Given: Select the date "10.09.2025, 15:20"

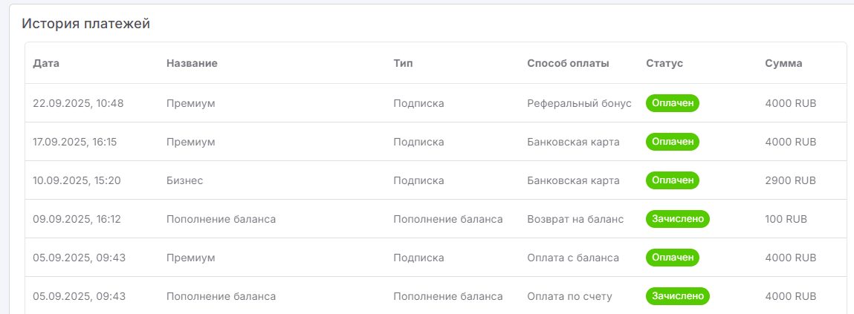Looking at the screenshot, I should tap(77, 180).
